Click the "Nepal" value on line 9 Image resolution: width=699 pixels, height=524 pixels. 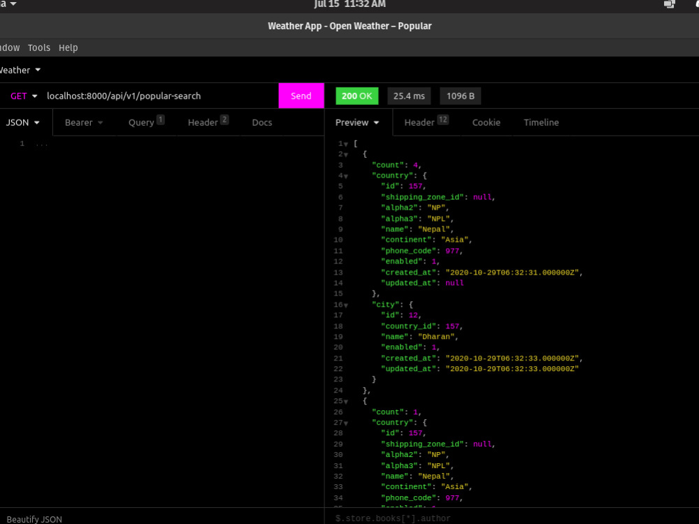pyautogui.click(x=433, y=229)
